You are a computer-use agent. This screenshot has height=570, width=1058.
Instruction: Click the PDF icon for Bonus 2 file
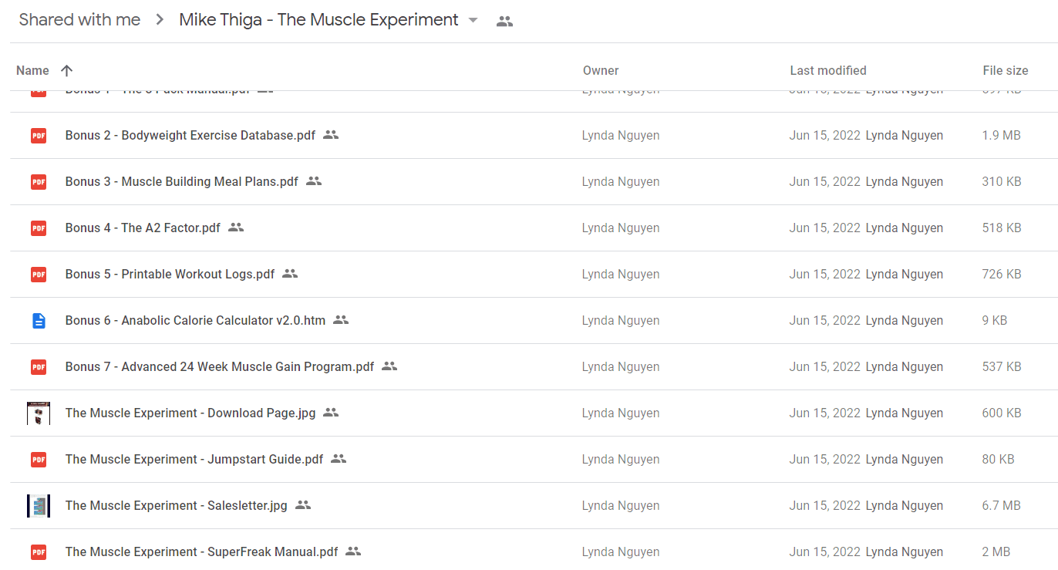(x=39, y=136)
